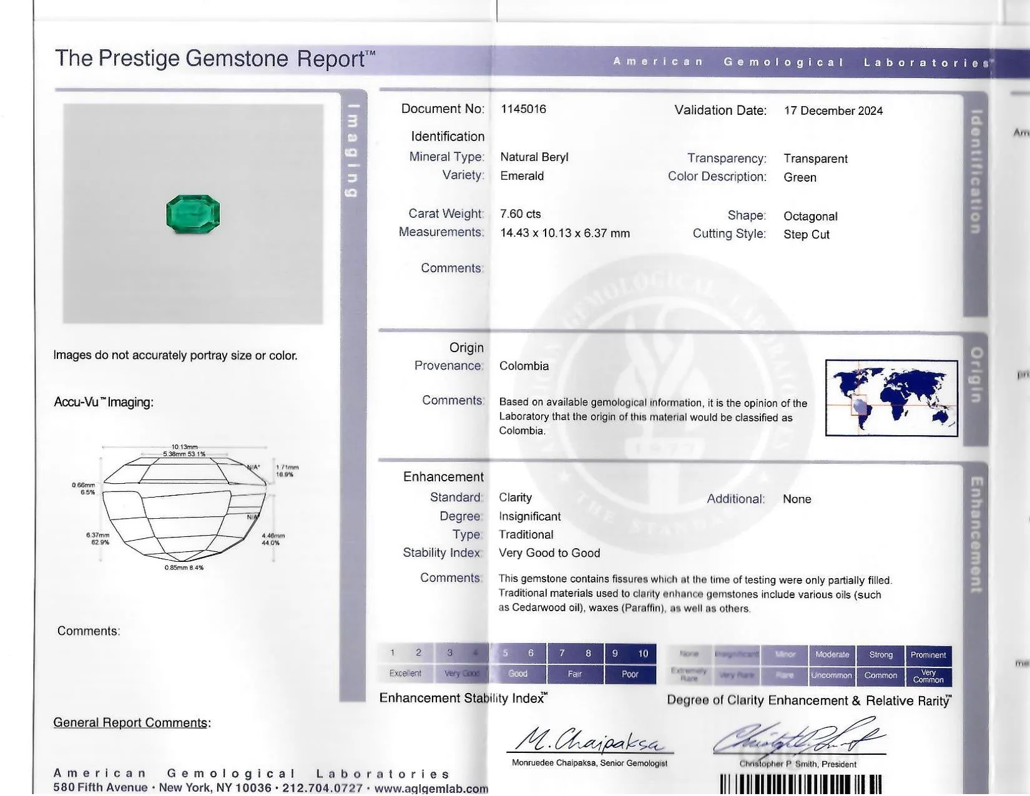Viewport: 1030px width, 796px height.
Task: Click the Transparent transparency value
Action: (815, 159)
